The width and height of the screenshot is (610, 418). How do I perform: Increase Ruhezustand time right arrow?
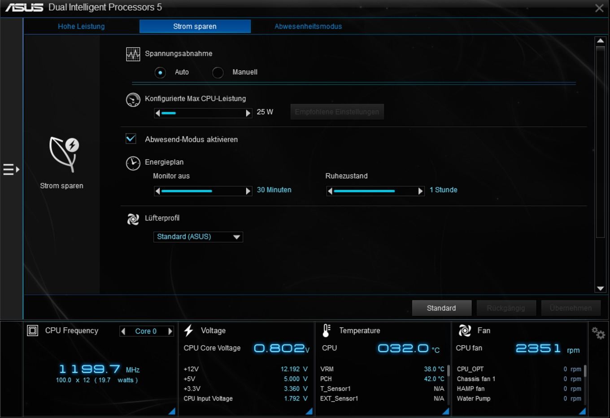click(420, 191)
